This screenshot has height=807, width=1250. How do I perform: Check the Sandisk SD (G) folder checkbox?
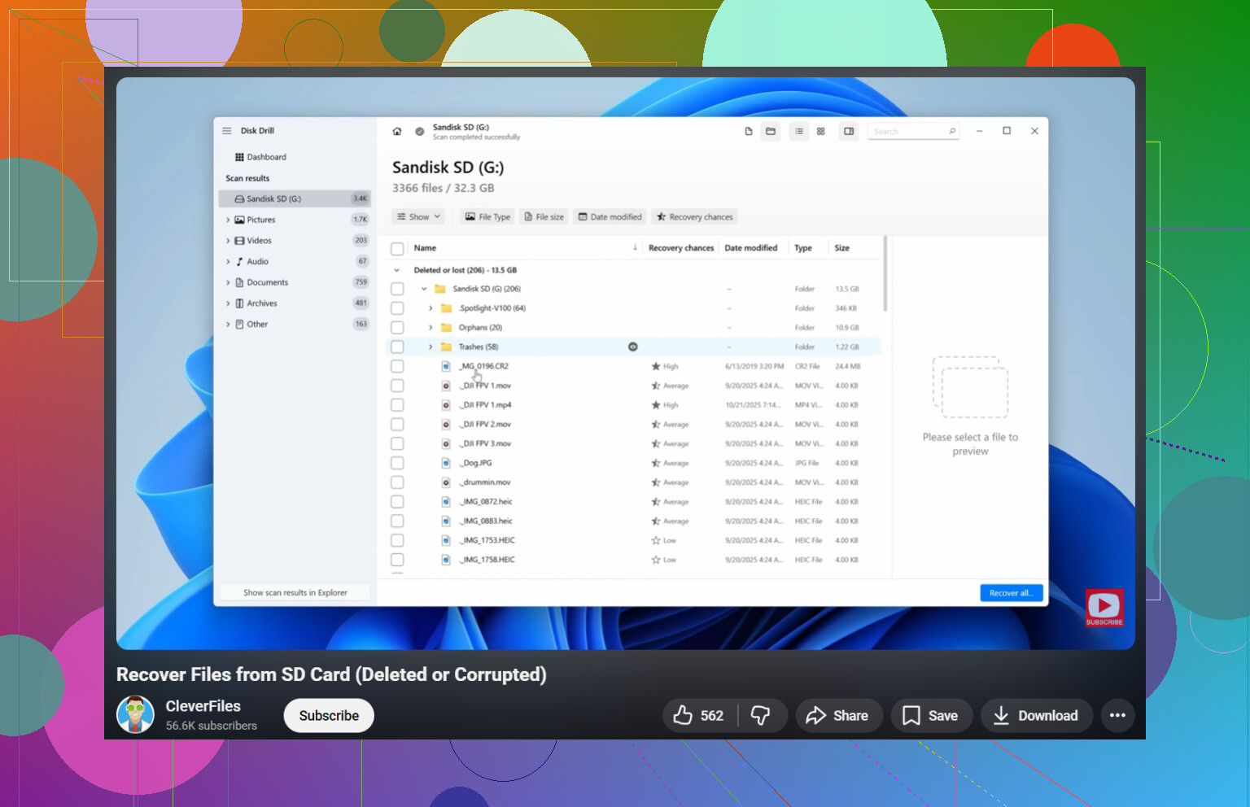coord(397,289)
